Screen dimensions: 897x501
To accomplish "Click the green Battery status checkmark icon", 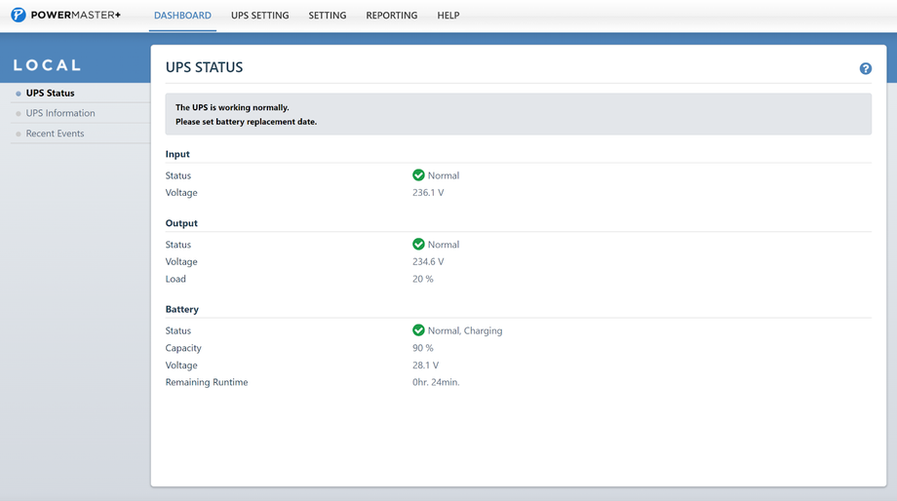I will pos(418,330).
